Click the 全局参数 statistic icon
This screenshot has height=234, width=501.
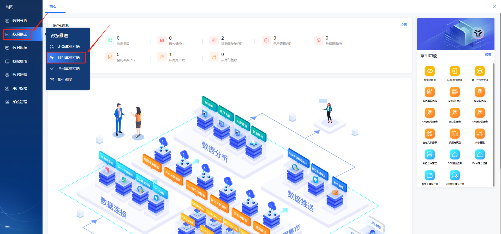click(110, 57)
